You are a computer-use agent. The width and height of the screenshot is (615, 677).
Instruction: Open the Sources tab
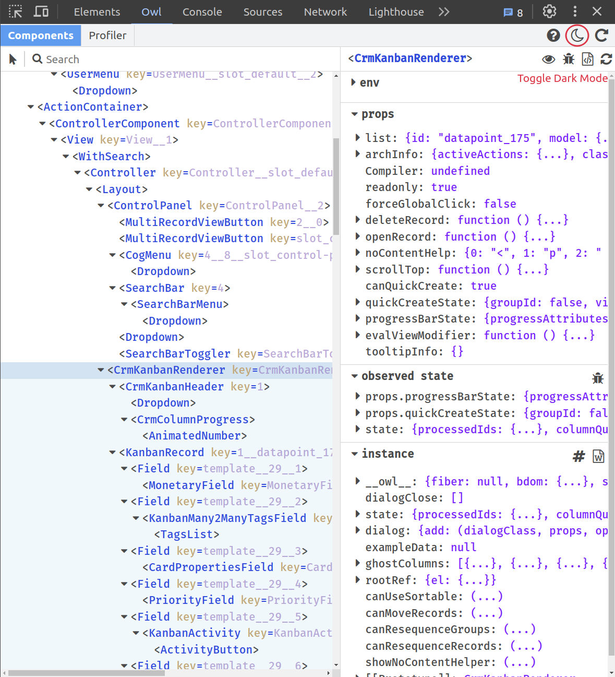point(263,11)
